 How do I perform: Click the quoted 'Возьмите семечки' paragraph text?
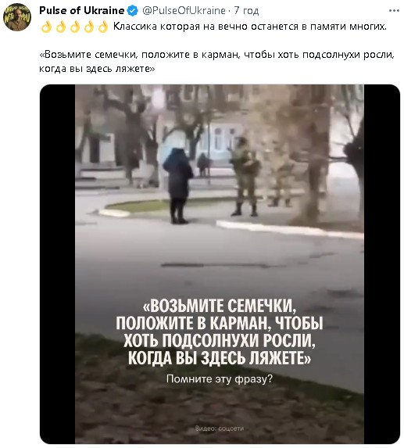[216, 62]
